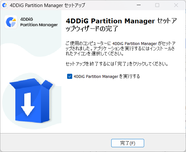This screenshot has height=152, width=186.
Task: Minimize the setup window
Action: pos(139,5)
